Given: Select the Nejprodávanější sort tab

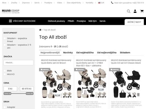Looking at the screenshot, I should [50, 53].
